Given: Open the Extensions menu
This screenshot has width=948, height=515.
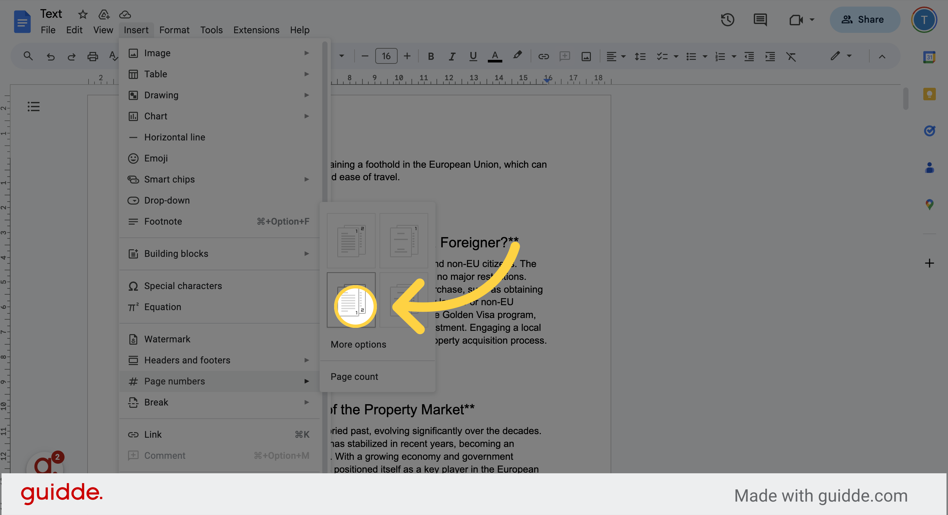Looking at the screenshot, I should pyautogui.click(x=256, y=30).
